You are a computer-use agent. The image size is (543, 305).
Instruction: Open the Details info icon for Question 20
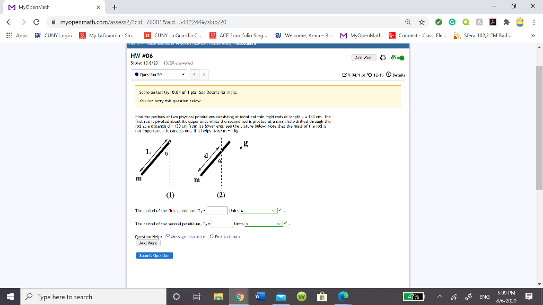tap(389, 75)
